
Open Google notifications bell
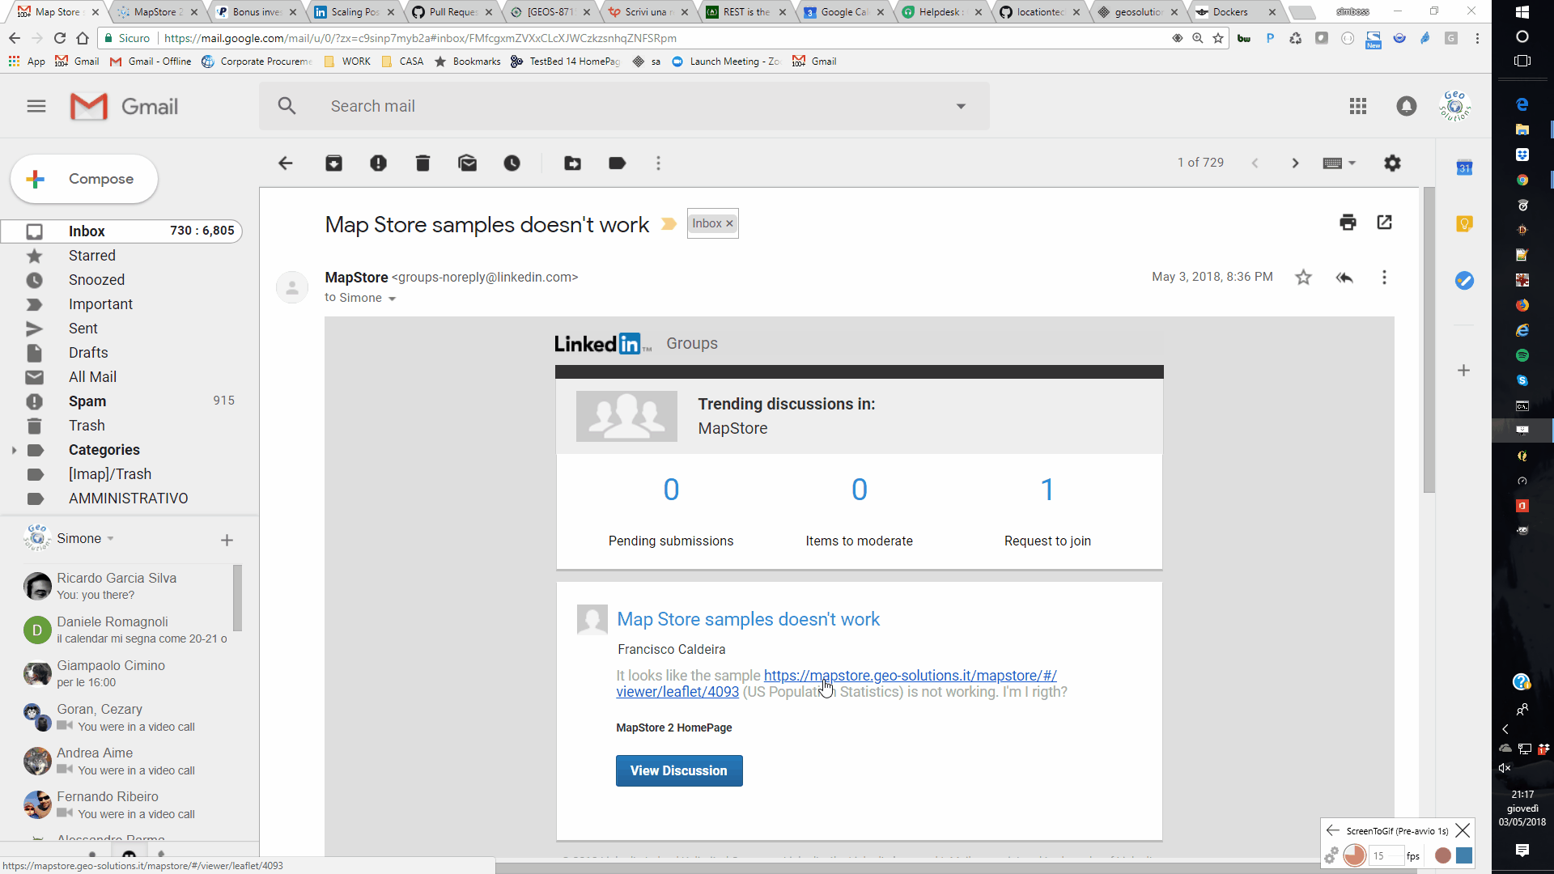pyautogui.click(x=1407, y=106)
